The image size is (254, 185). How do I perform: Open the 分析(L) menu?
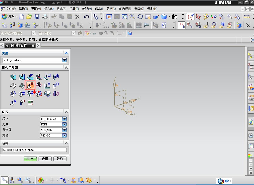111,9
